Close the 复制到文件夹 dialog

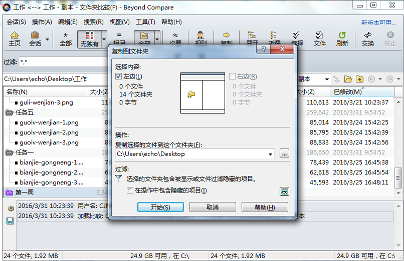tap(282, 49)
